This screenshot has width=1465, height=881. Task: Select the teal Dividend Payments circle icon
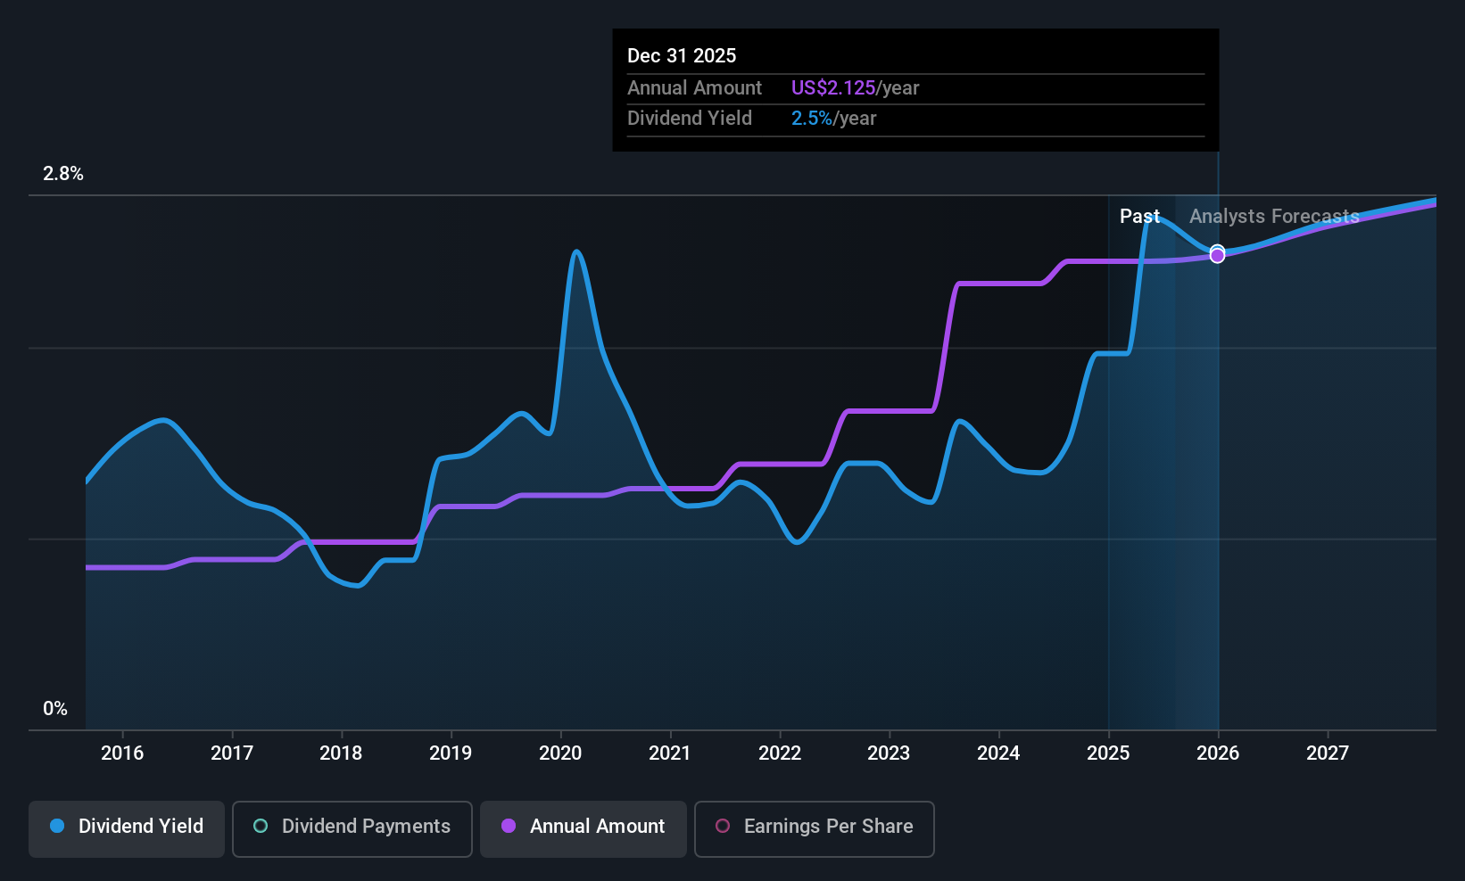(x=260, y=827)
